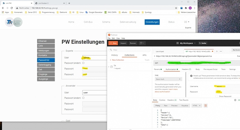Image resolution: width=240 pixels, height=130 pixels.
Task: Click Postman new window layout icon
Action: [142, 43]
